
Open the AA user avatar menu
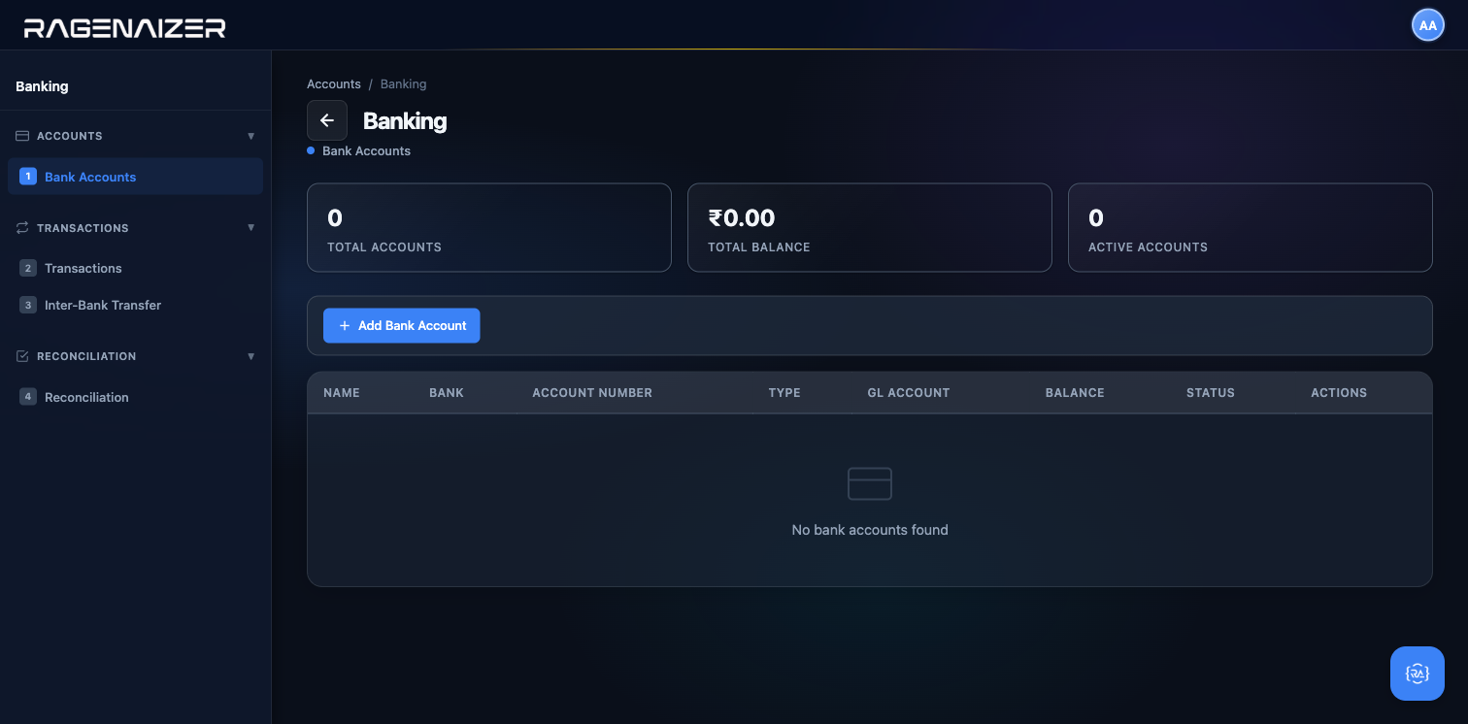click(x=1427, y=25)
